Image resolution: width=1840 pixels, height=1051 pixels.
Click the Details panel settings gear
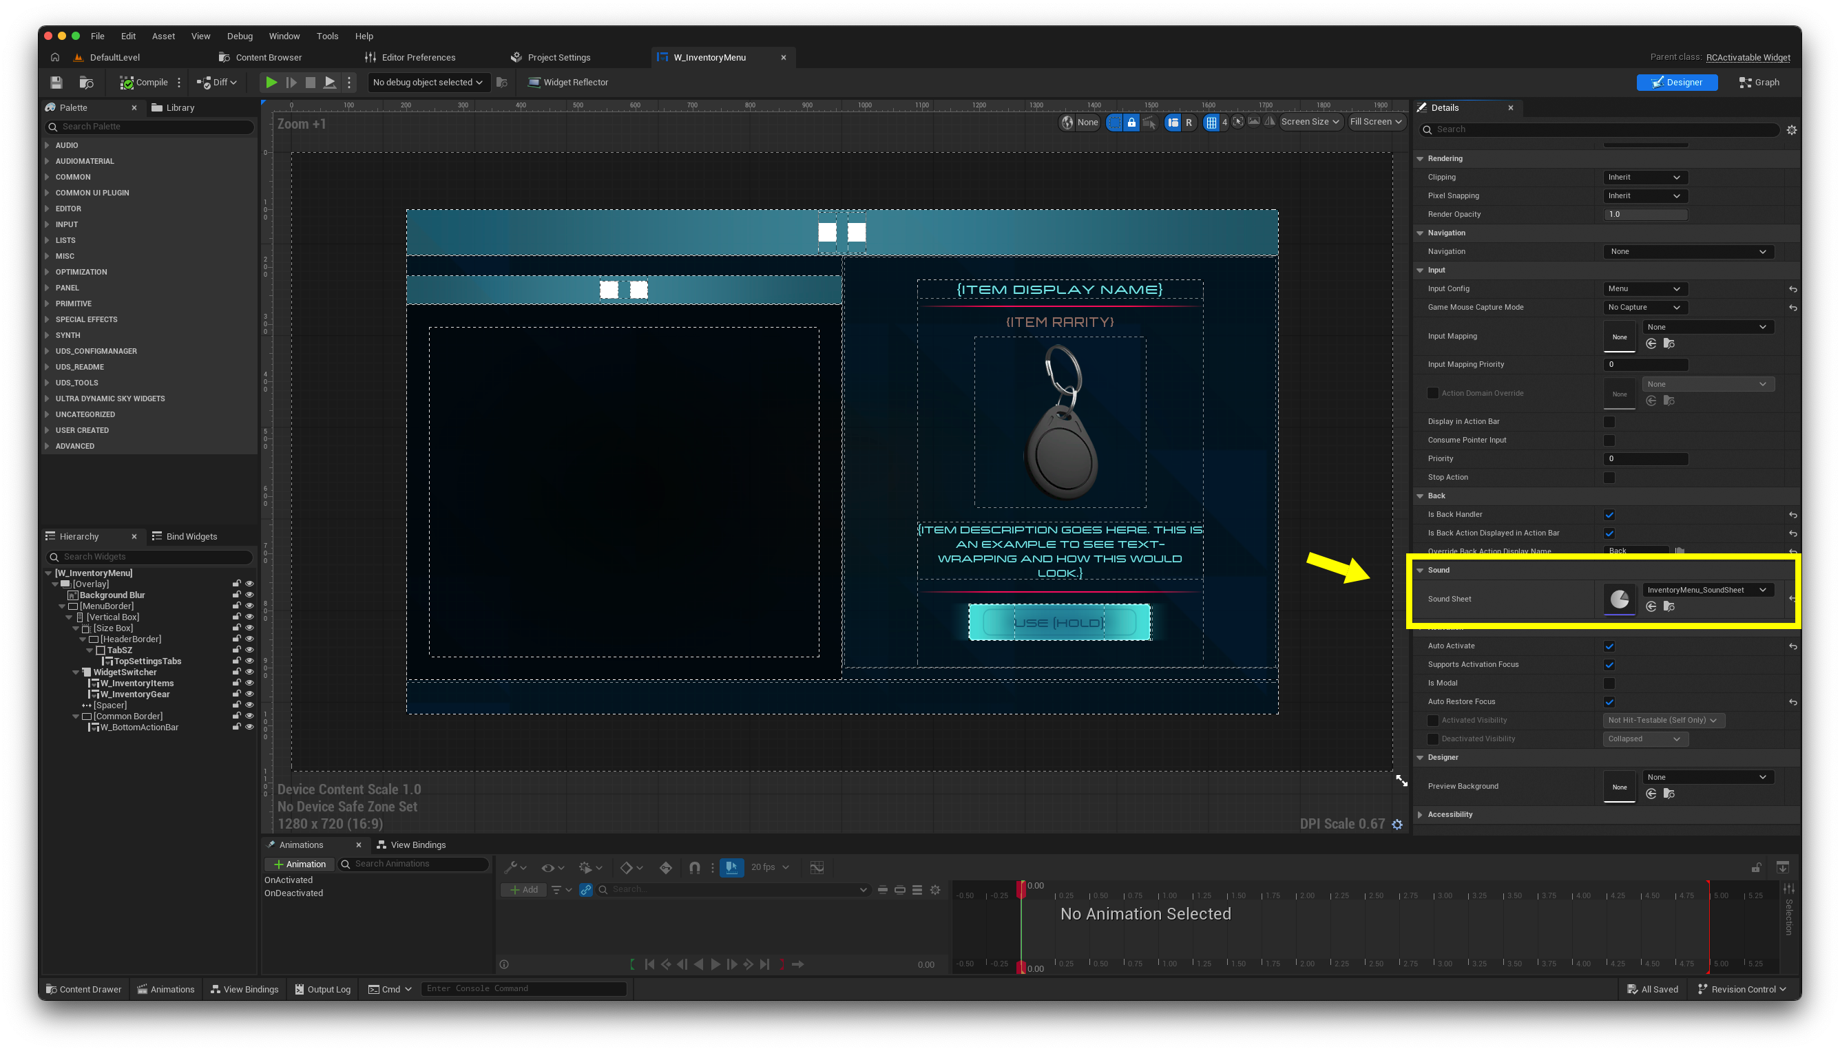(x=1791, y=130)
